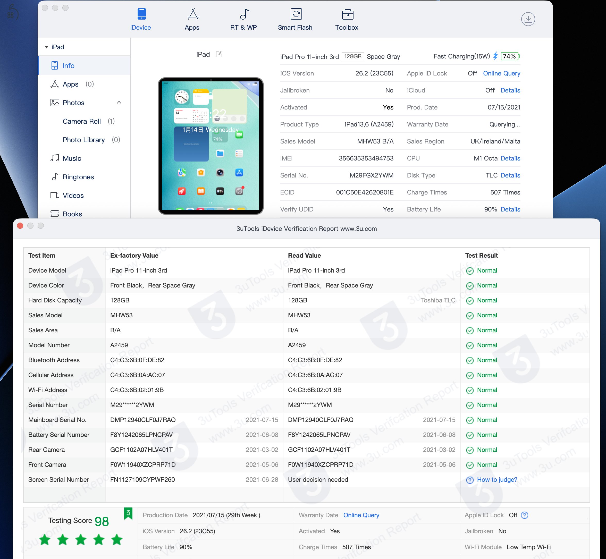Click the iPad home screen preview image
Viewport: 606px width, 559px height.
(x=210, y=145)
